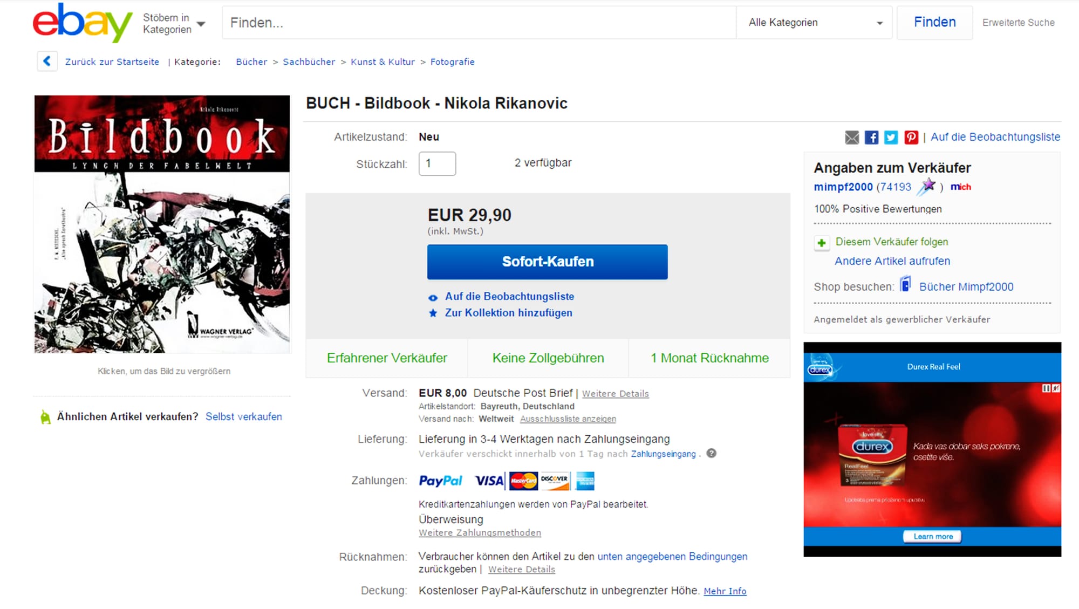The width and height of the screenshot is (1079, 609).
Task: Click the Finden search input field
Action: 479,23
